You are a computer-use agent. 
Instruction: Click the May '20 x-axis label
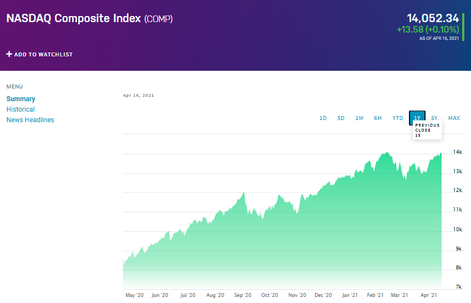(134, 295)
